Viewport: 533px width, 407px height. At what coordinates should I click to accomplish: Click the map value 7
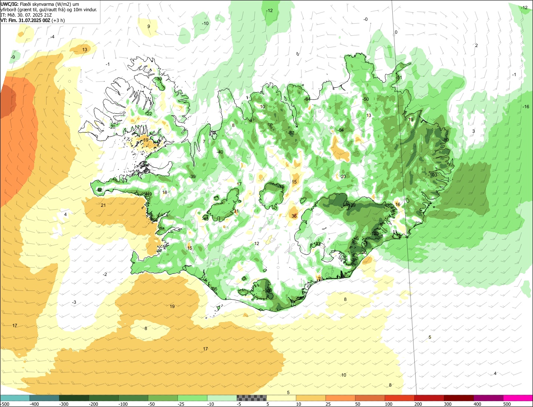point(204,141)
